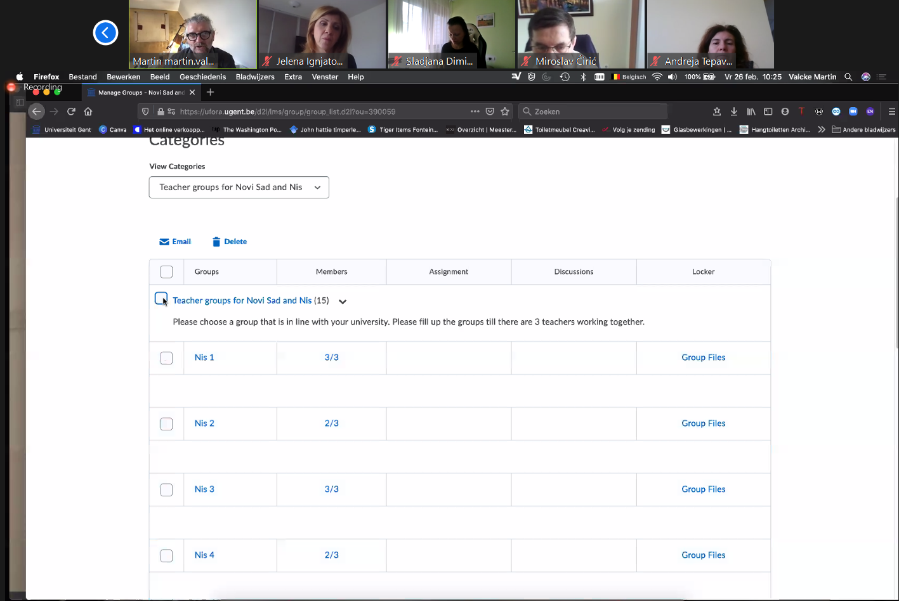899x601 pixels.
Task: Open the Universiteit Gent bookmark
Action: click(62, 129)
